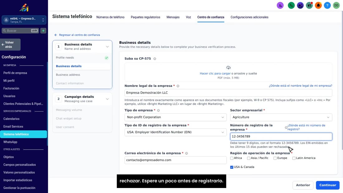Click the info icon beside Suba su CP-575
The width and height of the screenshot is (343, 193).
click(155, 59)
